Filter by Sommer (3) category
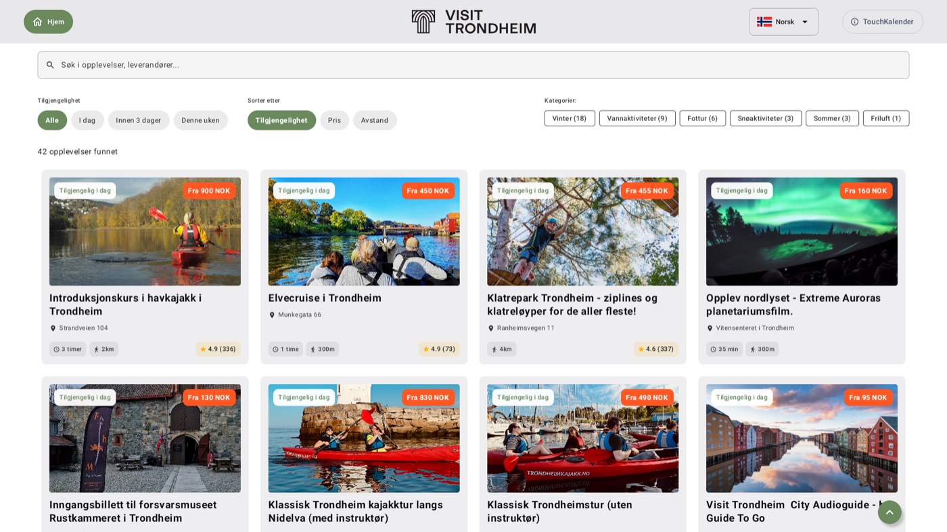This screenshot has width=947, height=532. (832, 118)
